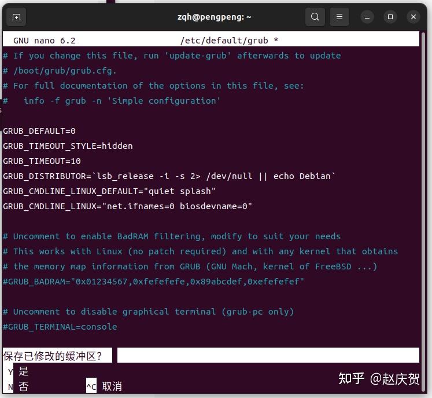This screenshot has height=398, width=432.
Task: Click the GRUB_DISTRIBUTOR line
Action: [169, 176]
